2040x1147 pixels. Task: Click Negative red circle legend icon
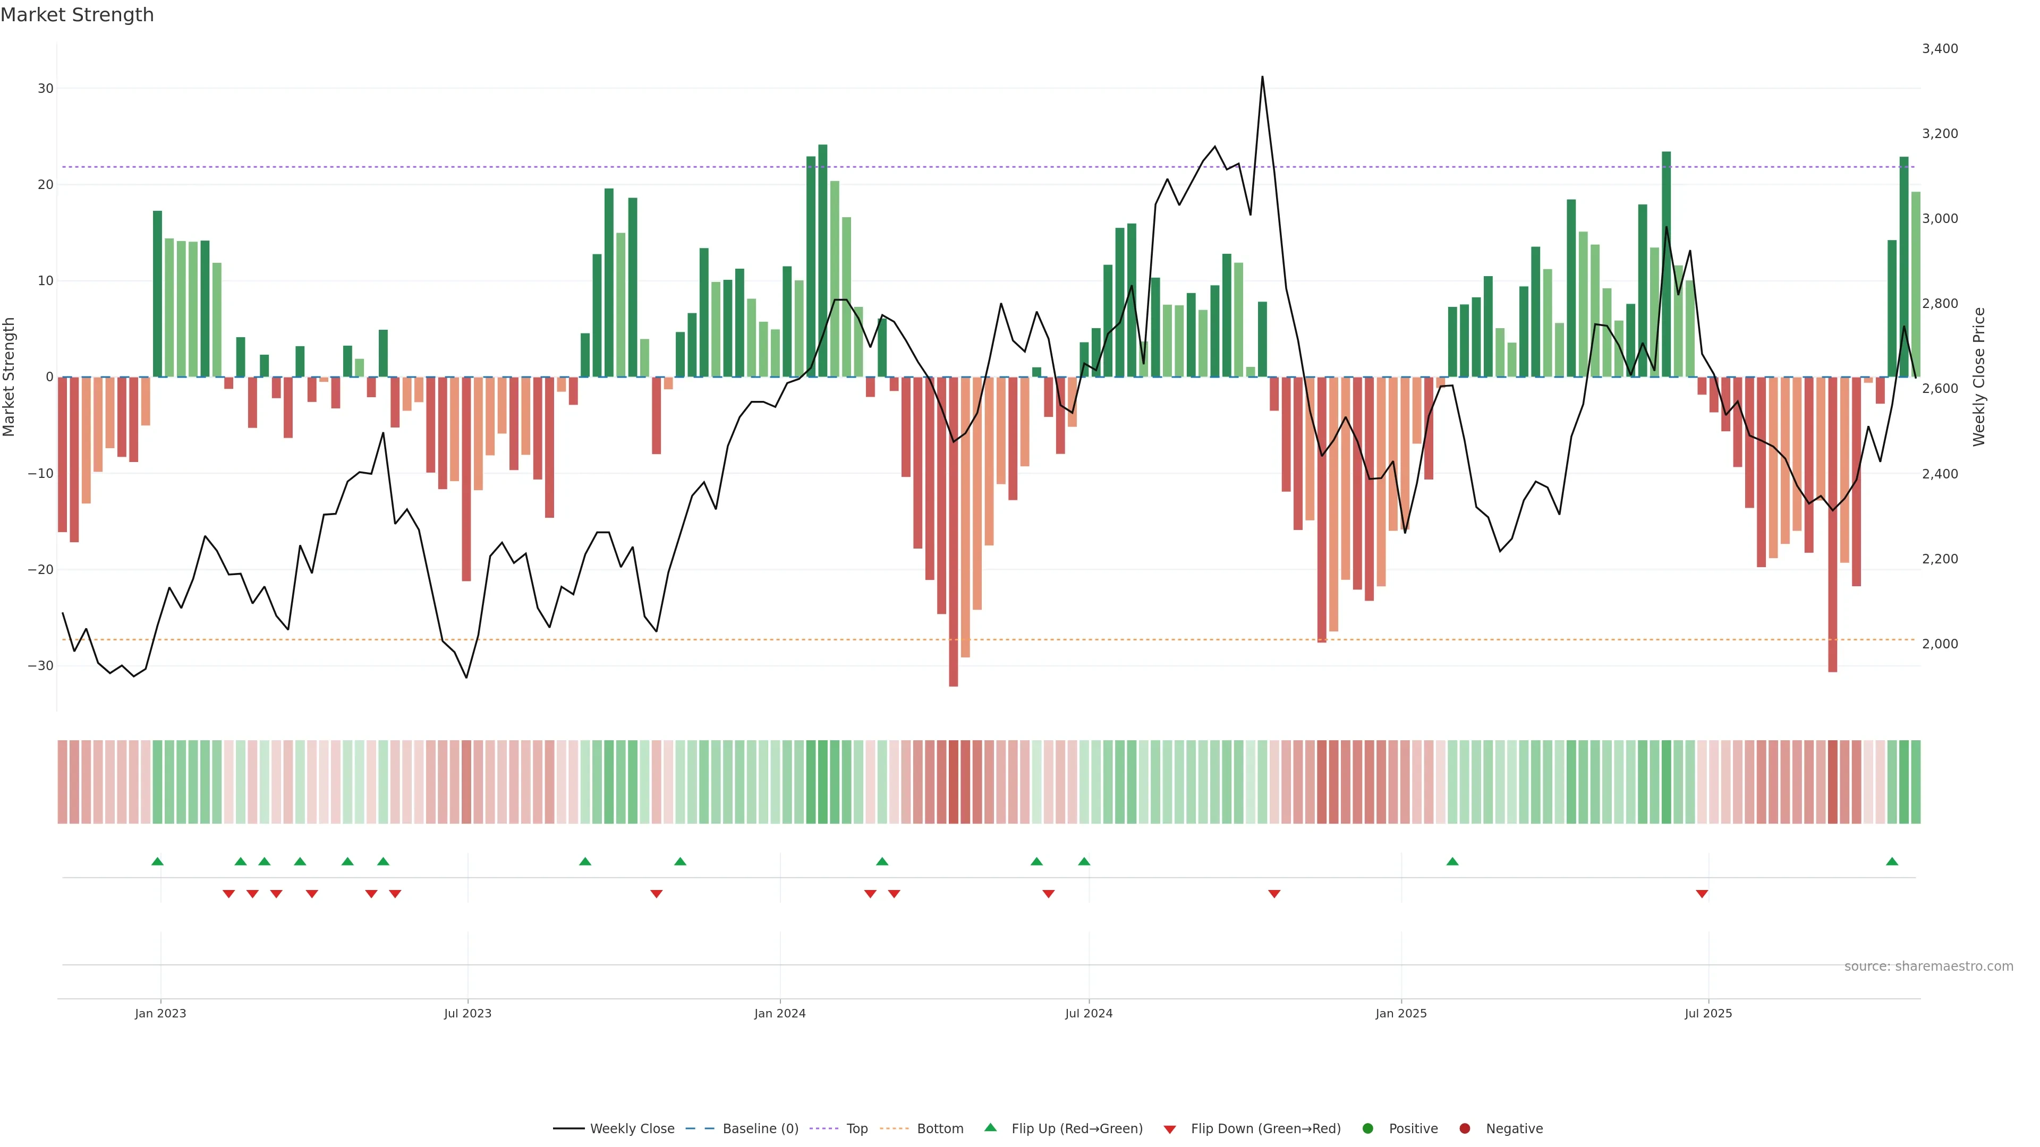click(1464, 1129)
